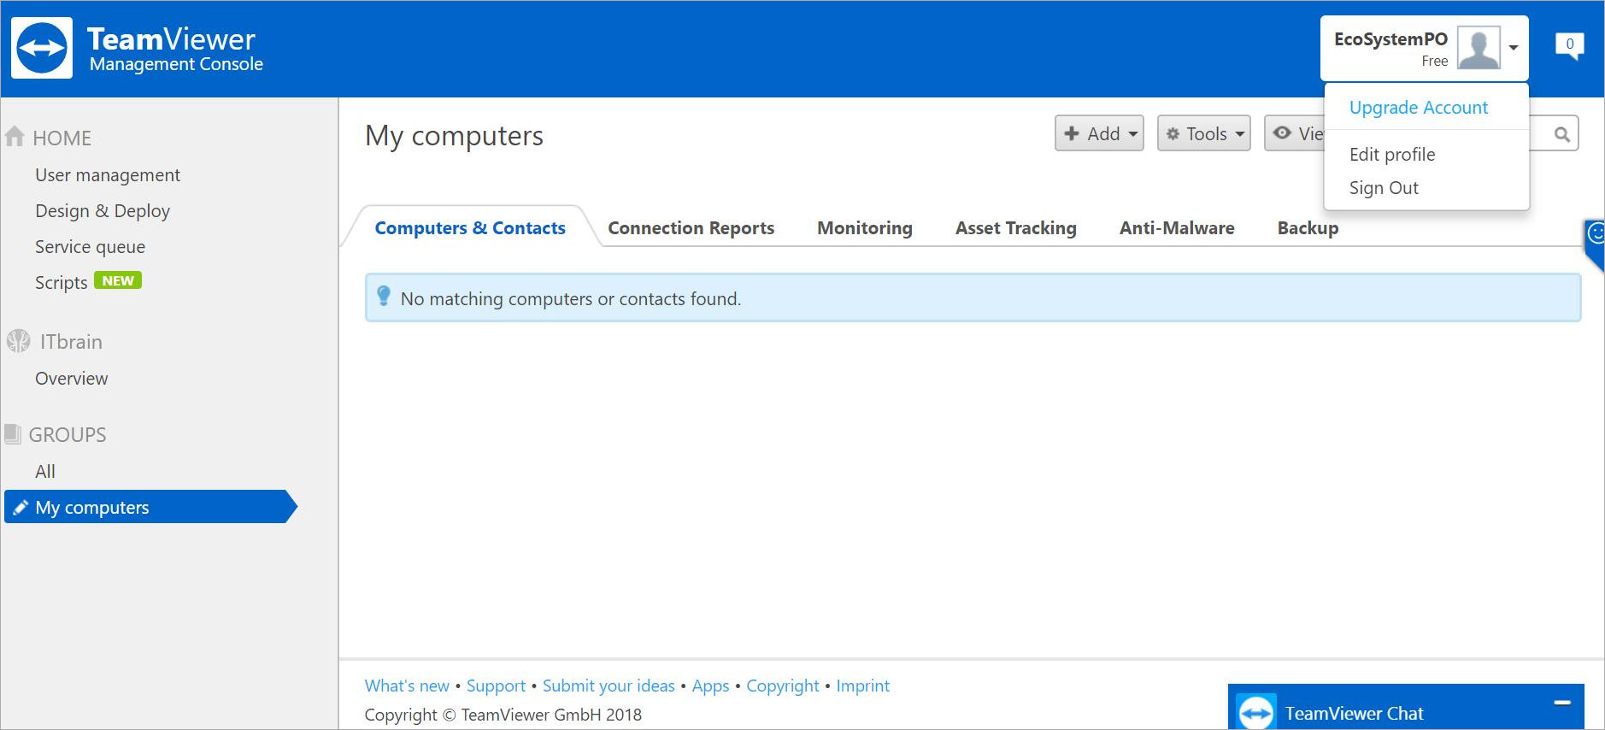Click the TeamViewer Chat logo icon
The height and width of the screenshot is (730, 1605).
(x=1256, y=712)
